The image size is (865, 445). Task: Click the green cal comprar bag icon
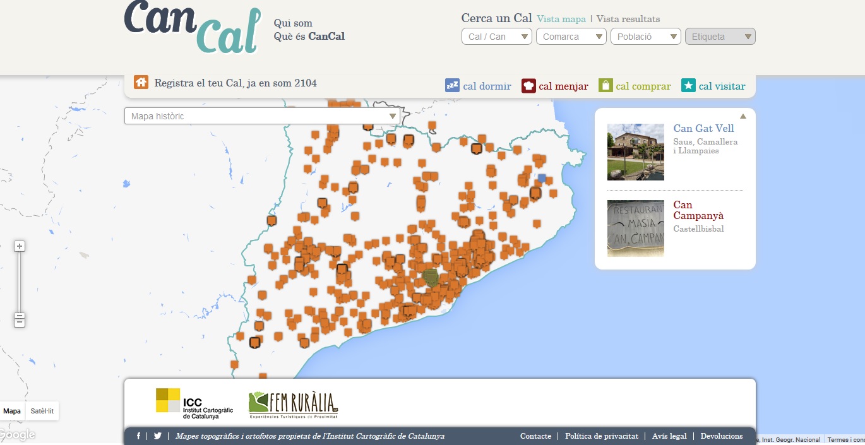pos(605,86)
